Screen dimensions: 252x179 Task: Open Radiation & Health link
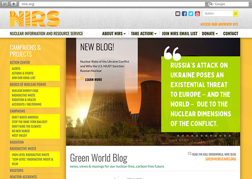pos(24,100)
